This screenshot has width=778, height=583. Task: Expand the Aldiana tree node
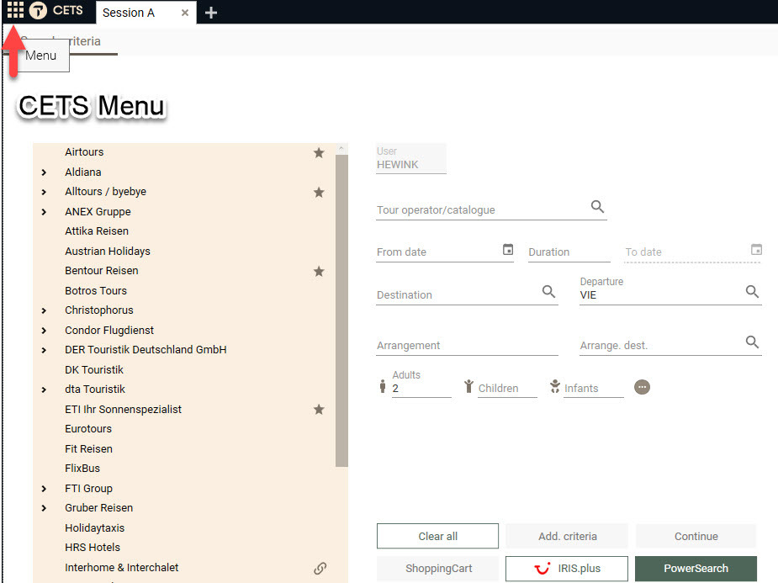[44, 172]
